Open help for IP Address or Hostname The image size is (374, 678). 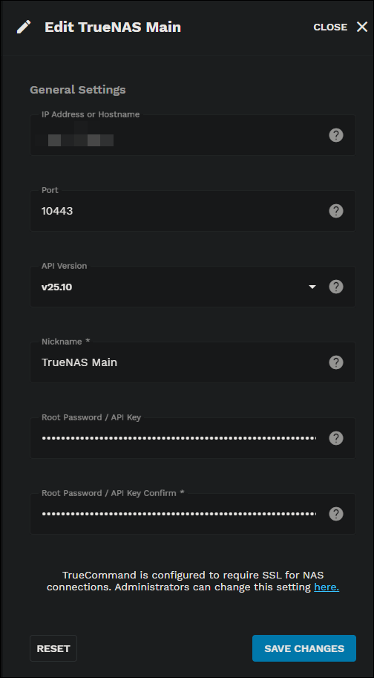tap(336, 135)
